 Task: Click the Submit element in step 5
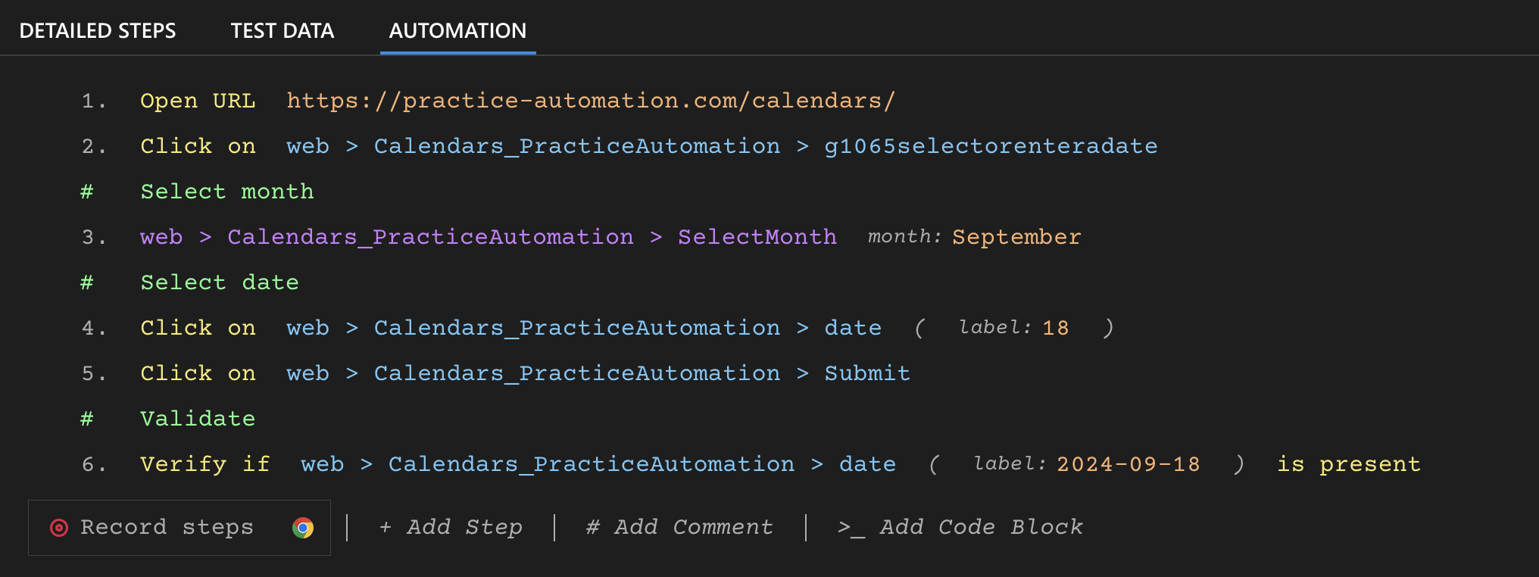point(867,373)
